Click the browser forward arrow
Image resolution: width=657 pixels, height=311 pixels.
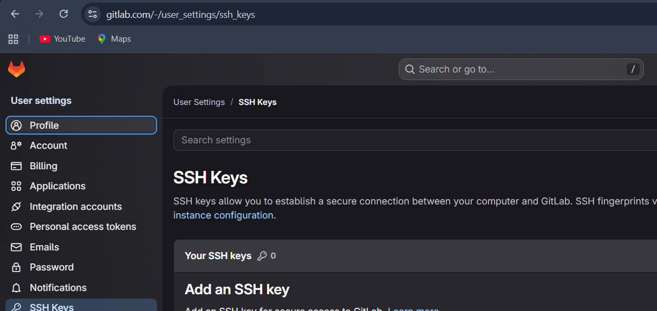click(x=39, y=14)
